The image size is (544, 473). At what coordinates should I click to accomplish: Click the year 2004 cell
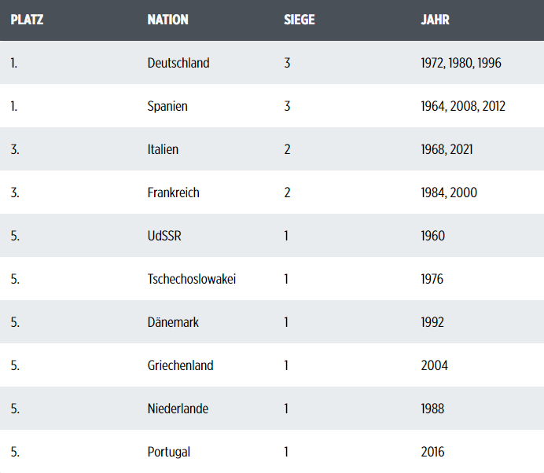coord(434,365)
